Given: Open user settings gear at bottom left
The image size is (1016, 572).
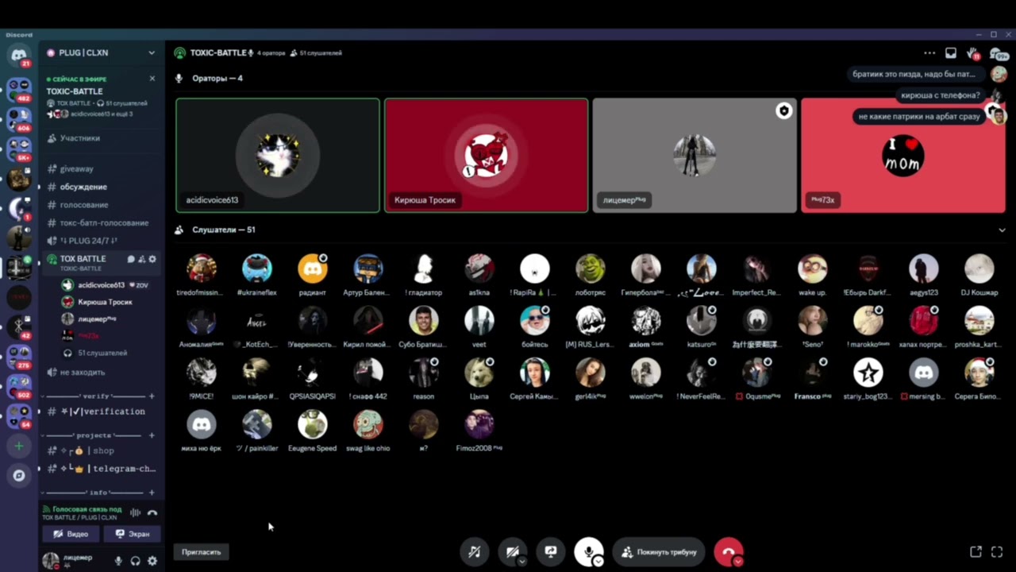Looking at the screenshot, I should [x=152, y=561].
